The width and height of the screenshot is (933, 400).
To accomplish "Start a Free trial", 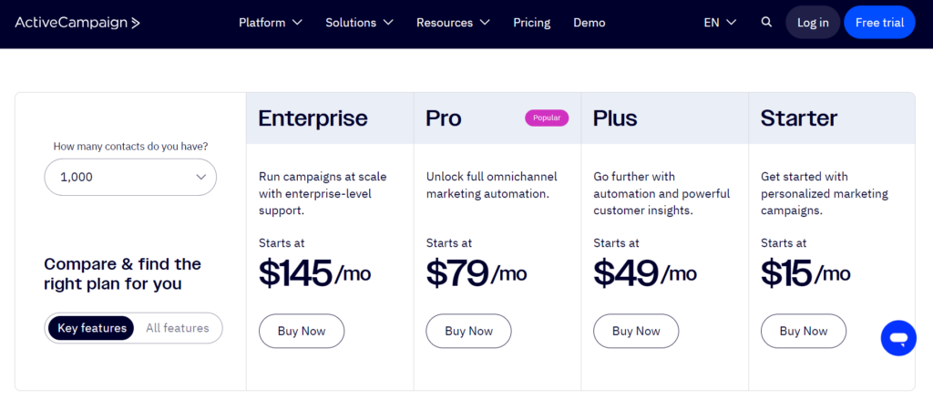I will tap(879, 23).
